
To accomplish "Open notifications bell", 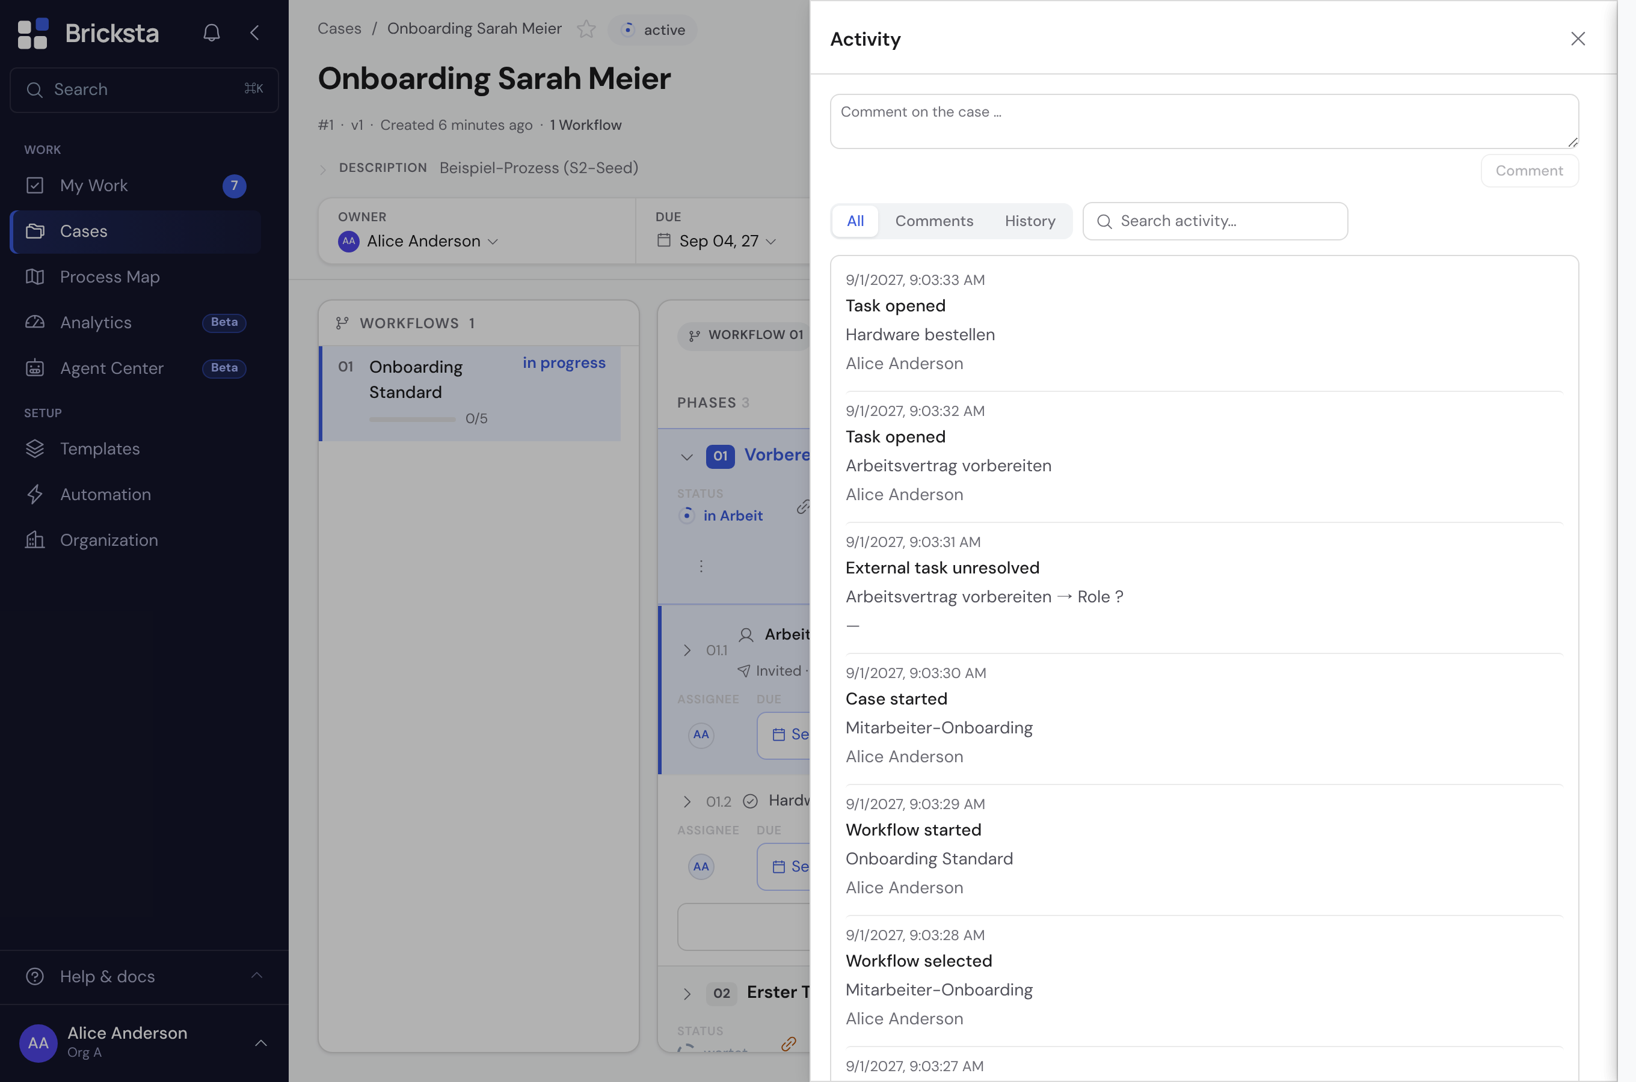I will pos(211,33).
